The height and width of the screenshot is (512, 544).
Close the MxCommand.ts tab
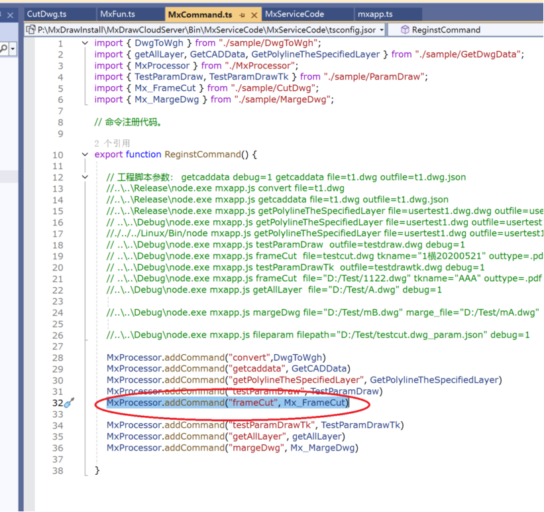[254, 14]
